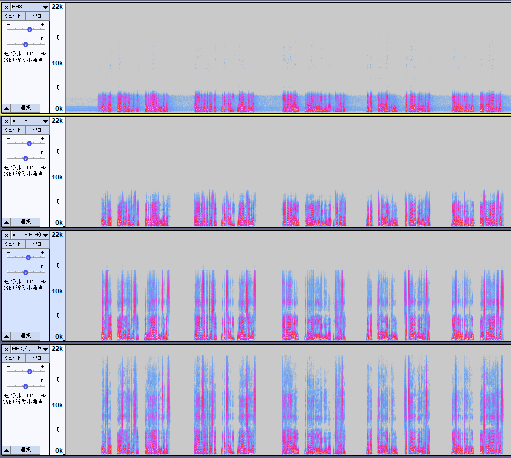Click the PHS track pan slider

tap(25, 44)
